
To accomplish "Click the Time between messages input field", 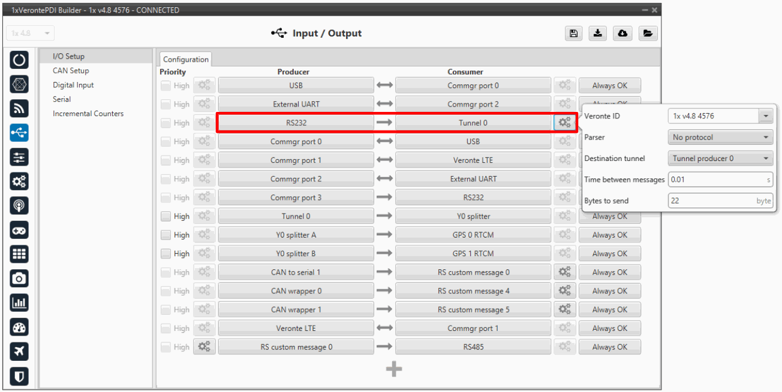I will coord(716,180).
